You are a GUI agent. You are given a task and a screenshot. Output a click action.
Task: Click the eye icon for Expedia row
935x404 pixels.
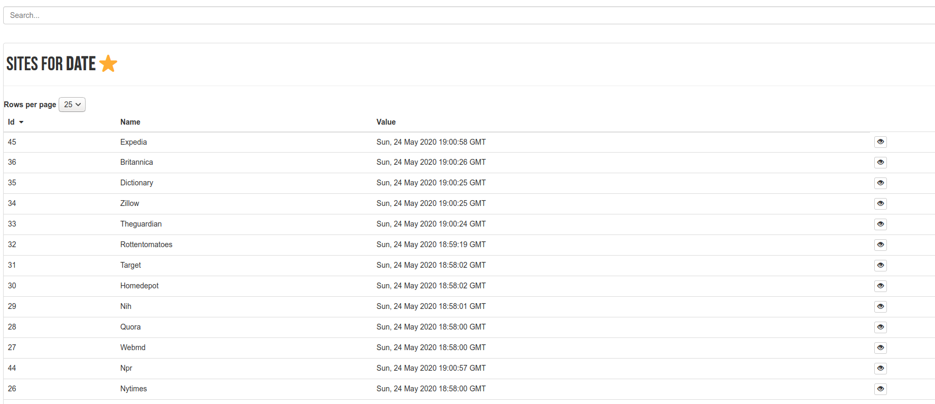tap(880, 142)
